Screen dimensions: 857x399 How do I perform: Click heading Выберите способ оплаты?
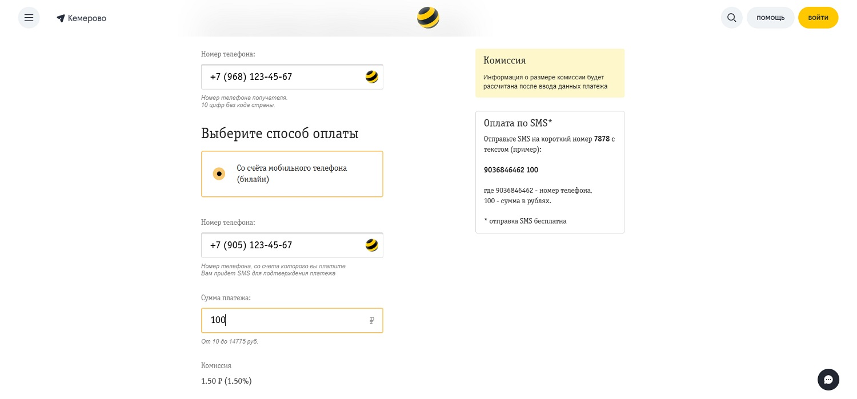pos(280,134)
